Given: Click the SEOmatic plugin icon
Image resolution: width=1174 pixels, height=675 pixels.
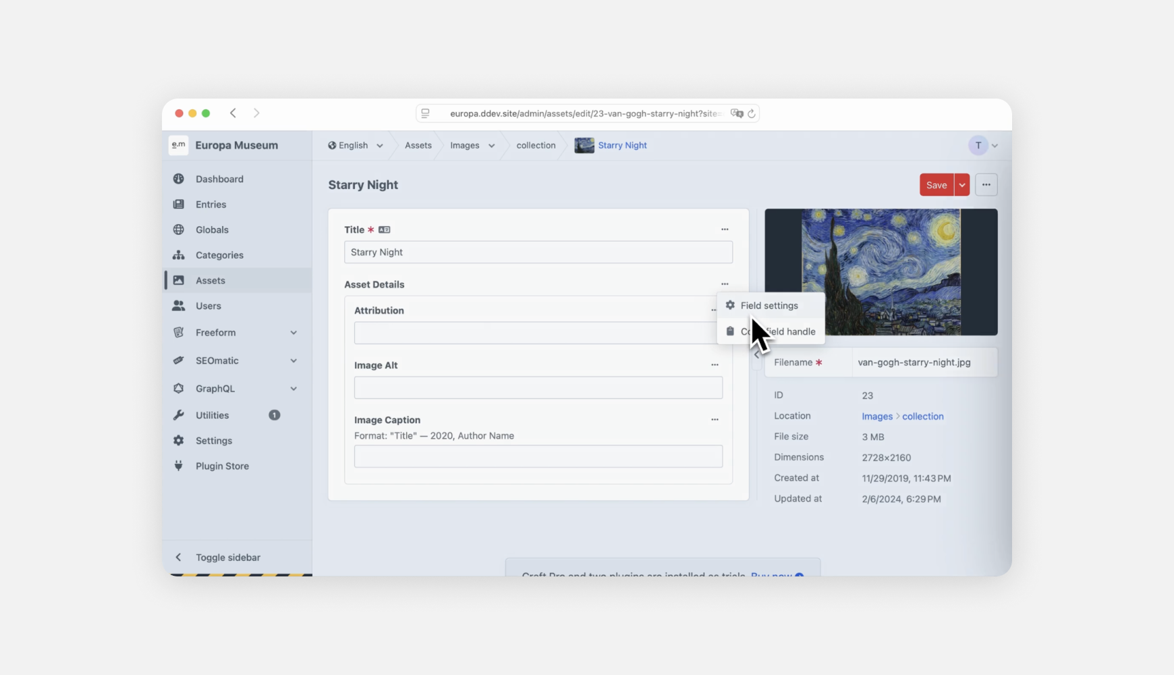Looking at the screenshot, I should point(178,360).
